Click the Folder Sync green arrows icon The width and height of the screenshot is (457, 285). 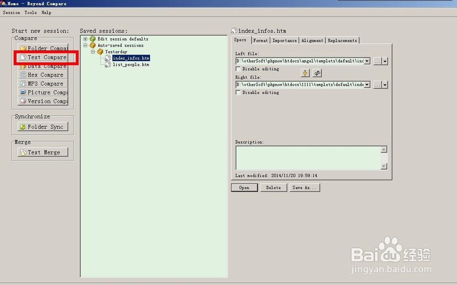click(x=23, y=127)
